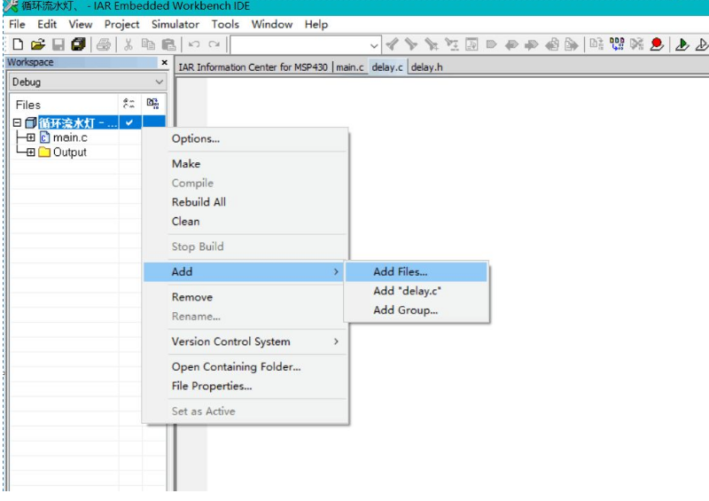Viewport: 709px width, 501px height.
Task: Toggle the project checkmark cell
Action: [x=129, y=122]
